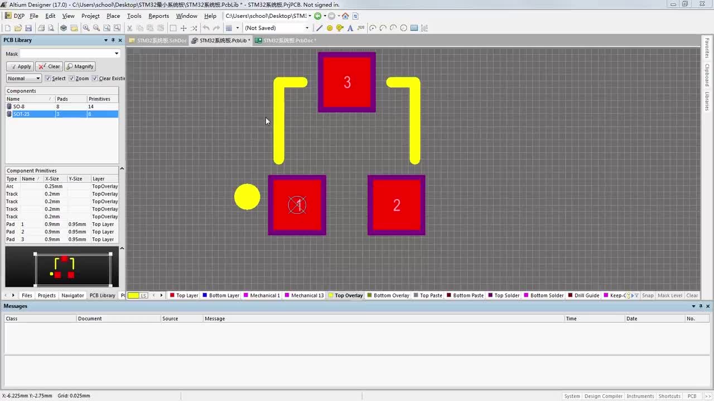Viewport: 714px width, 401px height.
Task: Open the grid icon dropdown arrow
Action: pos(237,28)
